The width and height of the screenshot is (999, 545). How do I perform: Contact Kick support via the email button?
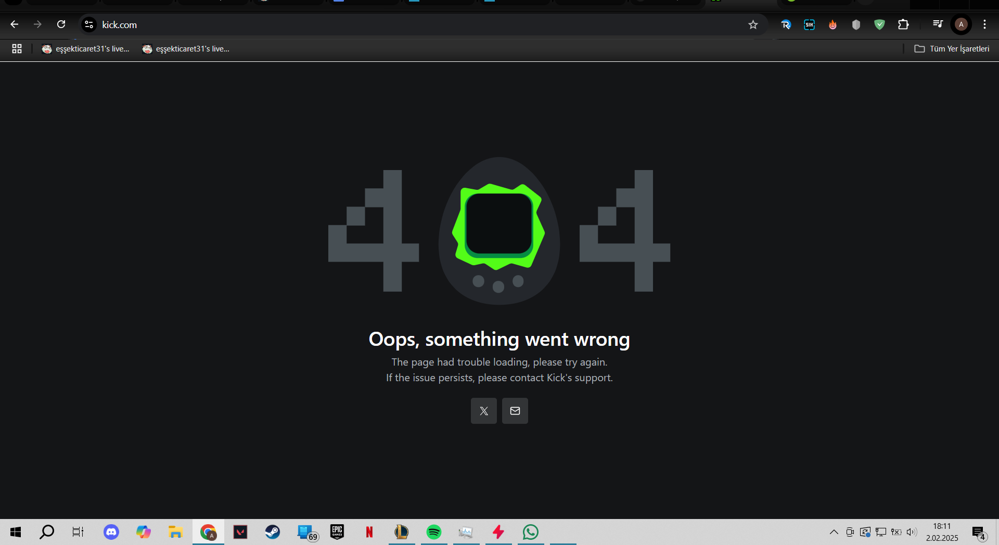(x=515, y=411)
